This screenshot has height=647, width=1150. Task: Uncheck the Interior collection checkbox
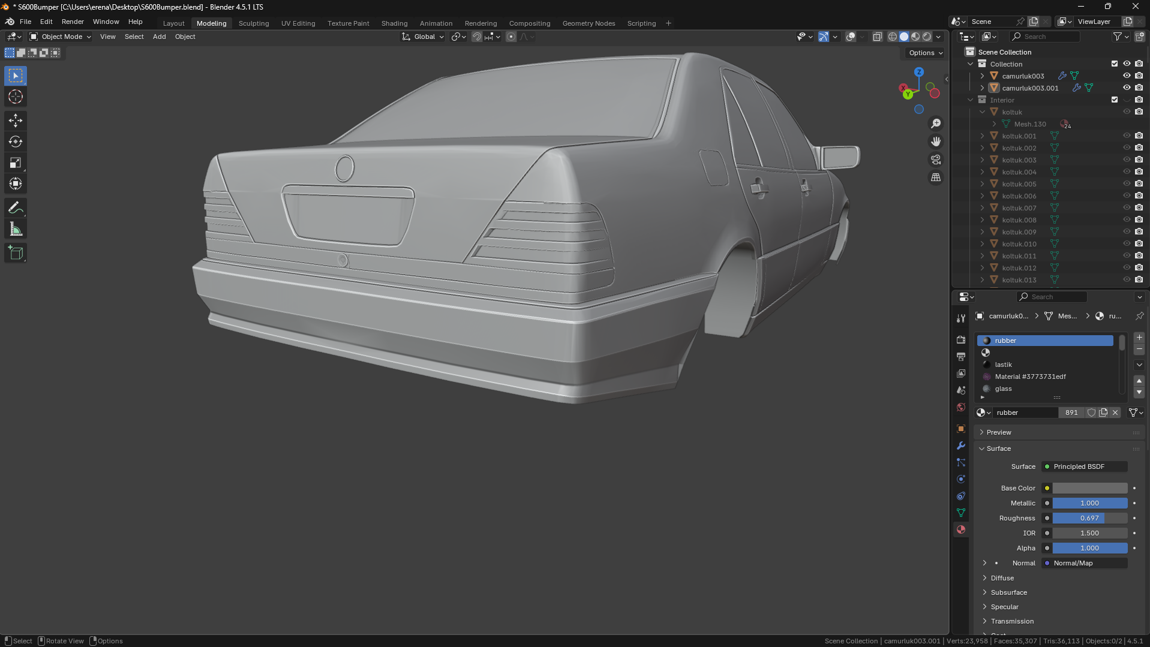[1115, 100]
